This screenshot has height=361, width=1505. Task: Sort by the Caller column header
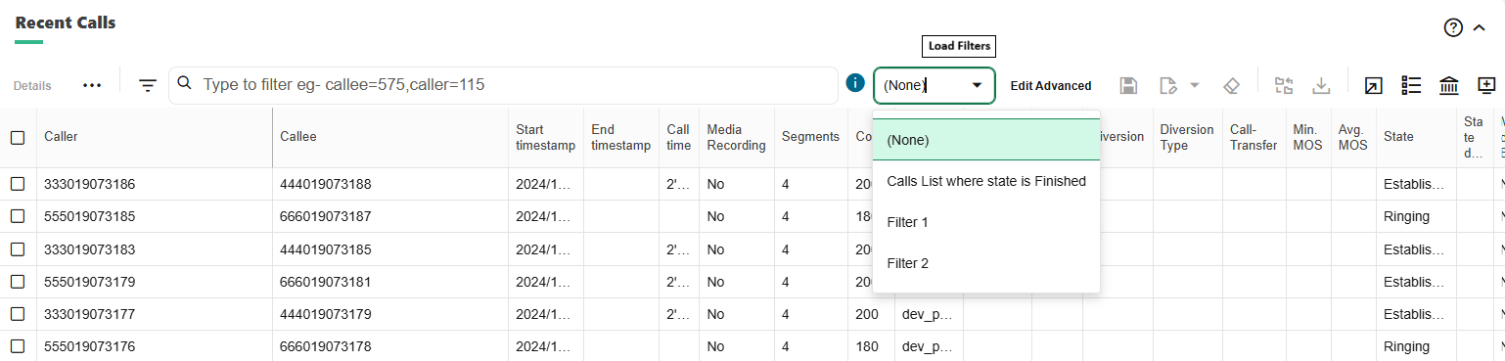coord(155,137)
